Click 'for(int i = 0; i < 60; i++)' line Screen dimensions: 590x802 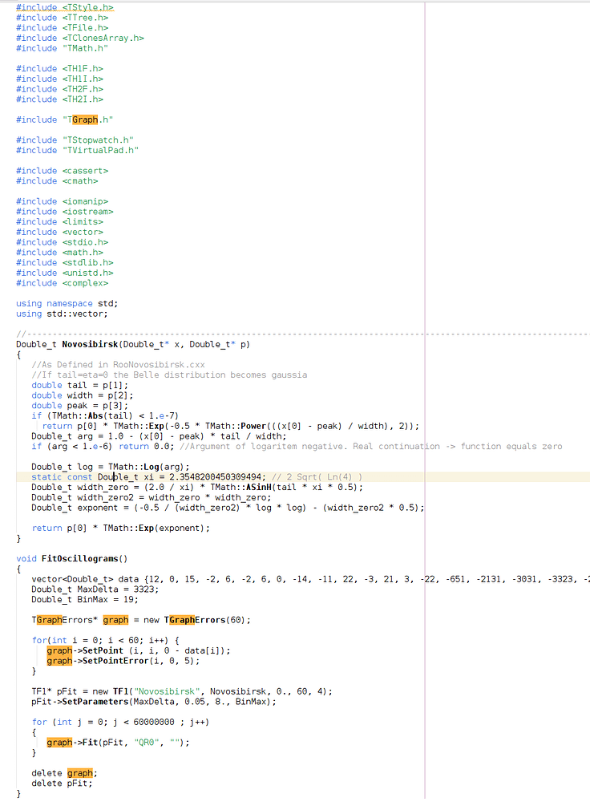[x=105, y=640]
